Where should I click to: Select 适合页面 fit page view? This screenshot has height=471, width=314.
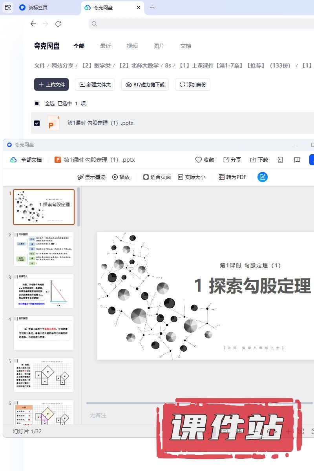click(157, 177)
